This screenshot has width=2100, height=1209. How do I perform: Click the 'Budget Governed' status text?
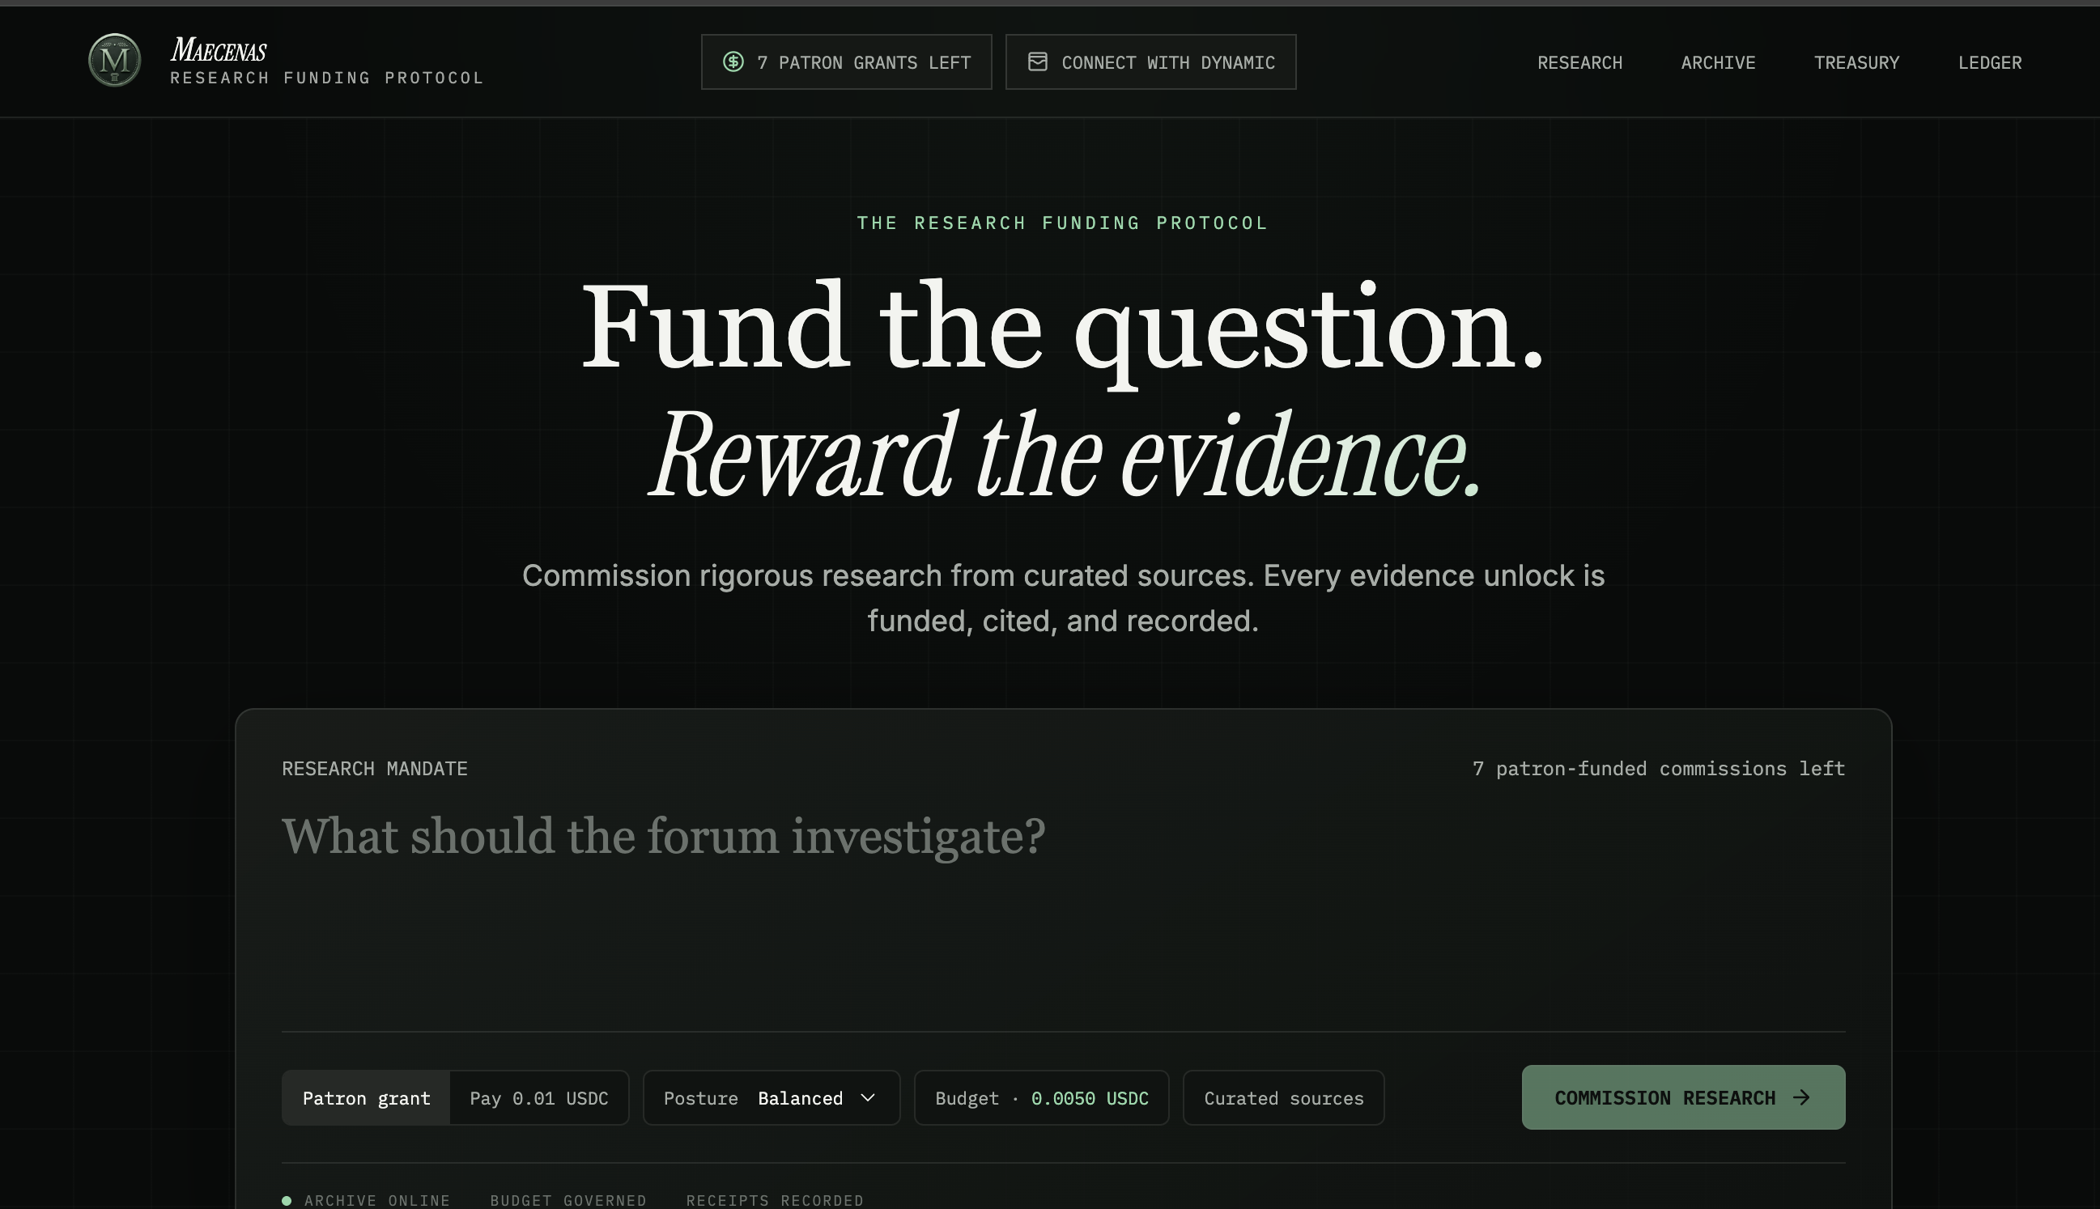[x=568, y=1201]
